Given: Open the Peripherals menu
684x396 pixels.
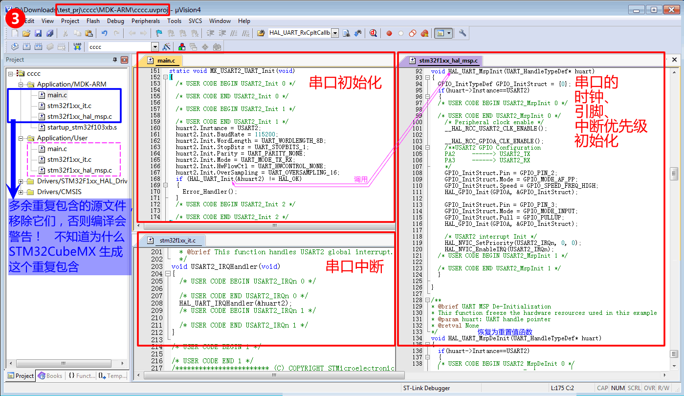Looking at the screenshot, I should 145,21.
